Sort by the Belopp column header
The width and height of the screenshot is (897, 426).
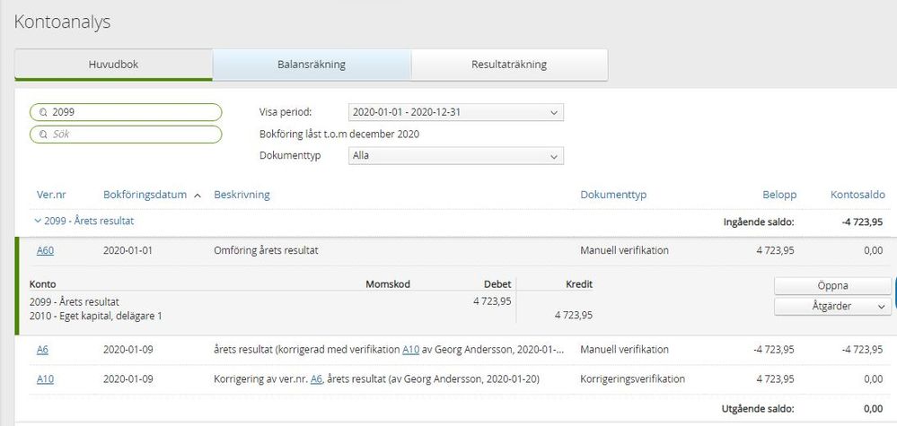[778, 195]
